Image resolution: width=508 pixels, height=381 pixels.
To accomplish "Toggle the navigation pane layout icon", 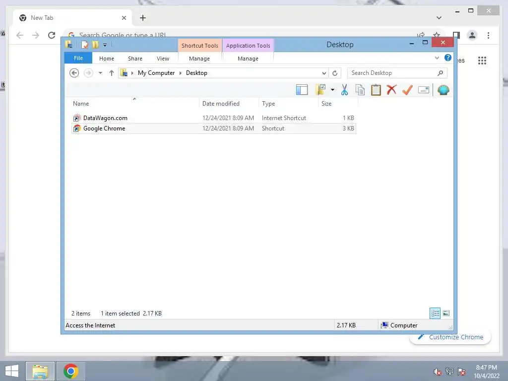I will pyautogui.click(x=302, y=90).
